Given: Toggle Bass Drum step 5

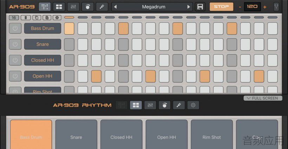Looking at the screenshot, I should tap(123, 29).
